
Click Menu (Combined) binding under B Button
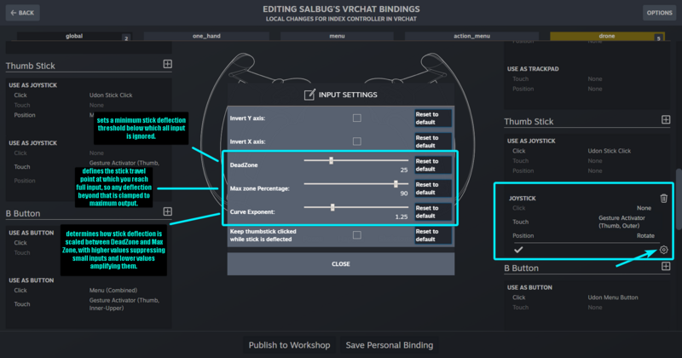coord(113,290)
